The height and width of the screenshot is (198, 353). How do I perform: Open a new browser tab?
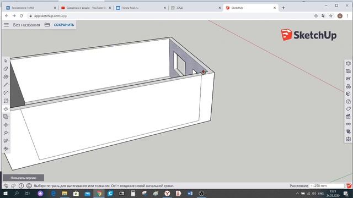(283, 8)
